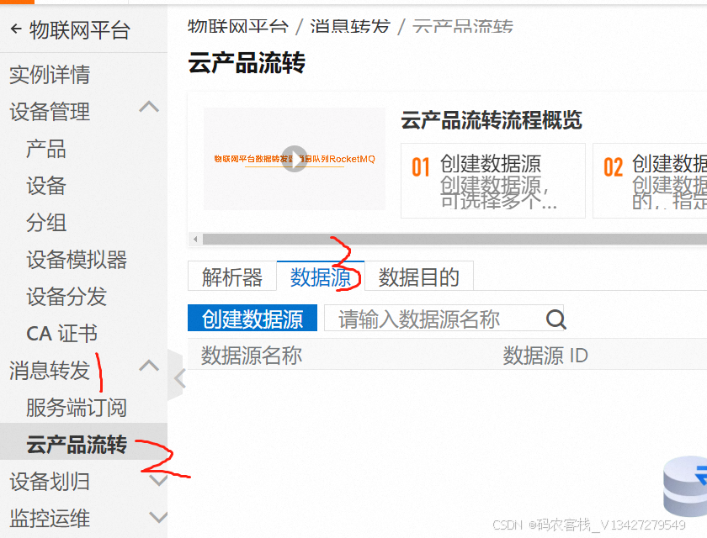Collapse the sidebar with the handle arrow
The width and height of the screenshot is (707, 538).
[x=179, y=378]
